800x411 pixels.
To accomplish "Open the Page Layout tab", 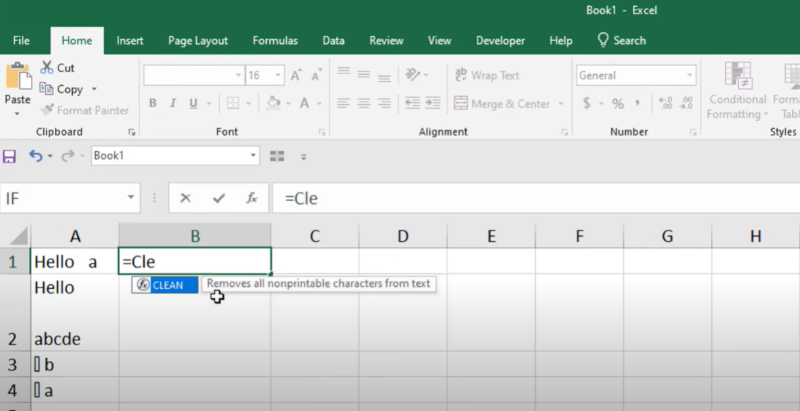I will (198, 40).
